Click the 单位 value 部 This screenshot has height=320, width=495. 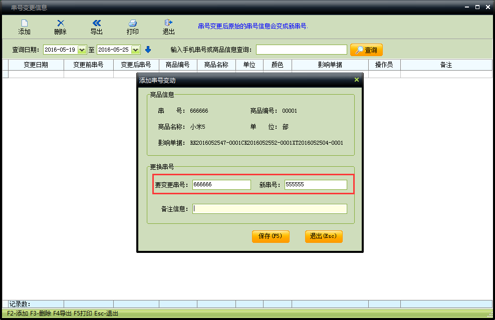point(286,127)
